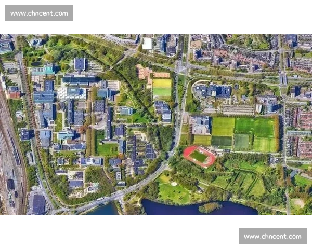The image size is (312, 249).
Task: Click the small white circle in the park
Action: (174, 184)
